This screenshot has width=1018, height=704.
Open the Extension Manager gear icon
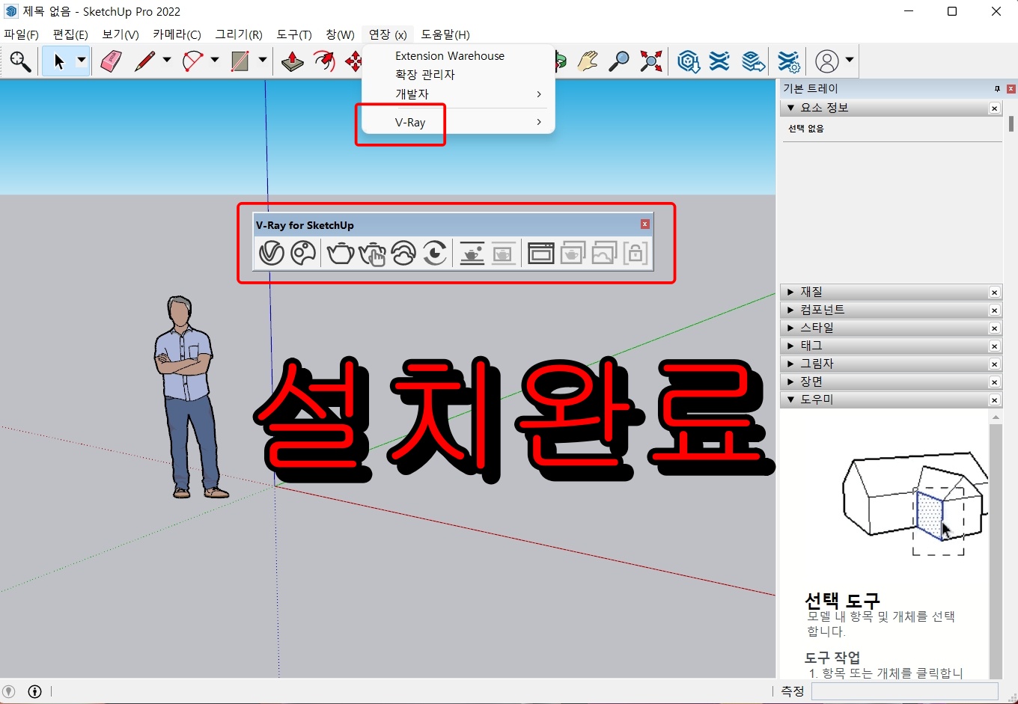point(789,61)
